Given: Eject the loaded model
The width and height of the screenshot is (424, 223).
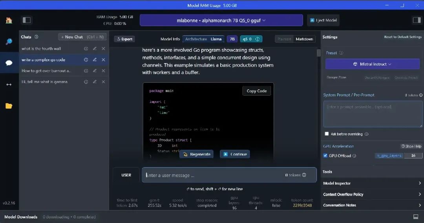Looking at the screenshot, I should click(x=323, y=20).
